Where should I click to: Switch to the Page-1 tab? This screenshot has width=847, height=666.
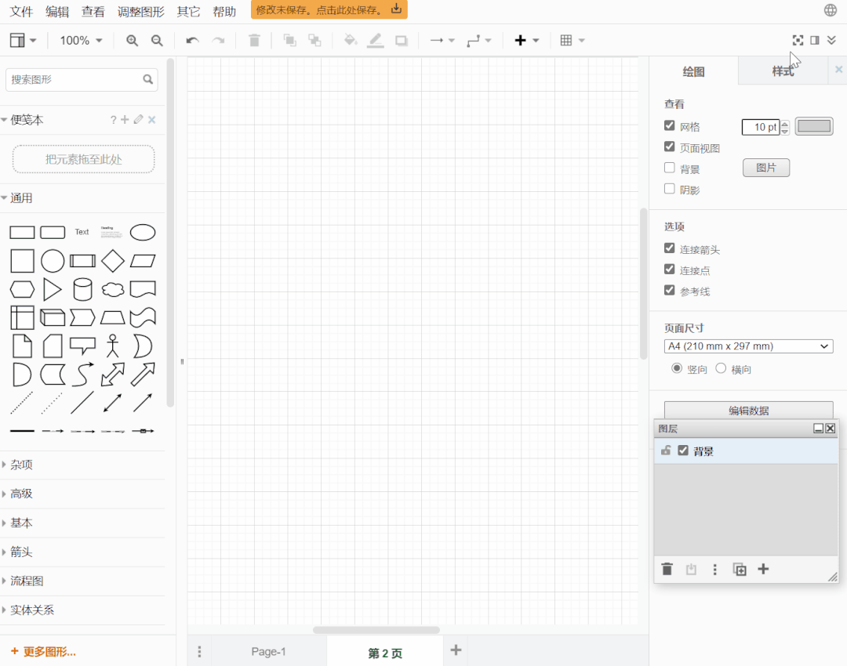268,651
